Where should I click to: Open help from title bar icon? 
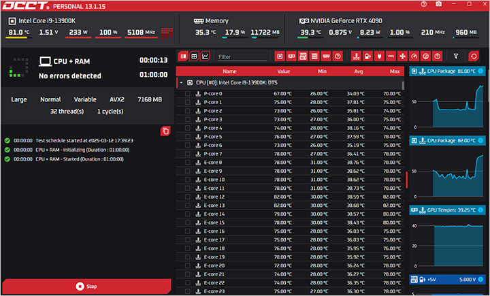pyautogui.click(x=424, y=4)
